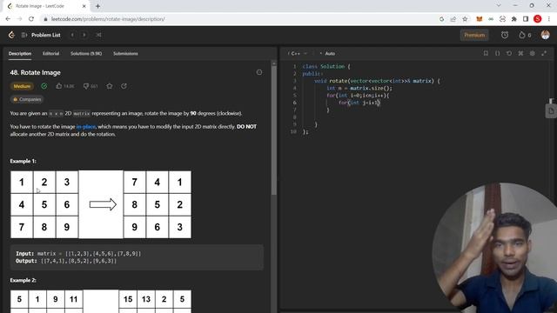Select the Rotate Image - LeetCode browser tab
Viewport: 557px width, 313px height.
click(x=46, y=6)
